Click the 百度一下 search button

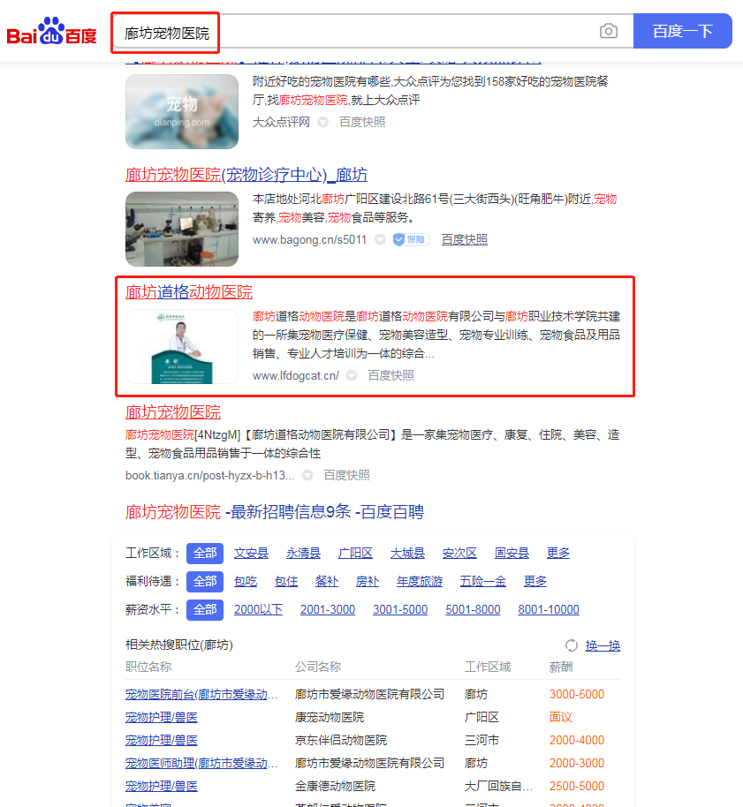coord(682,32)
